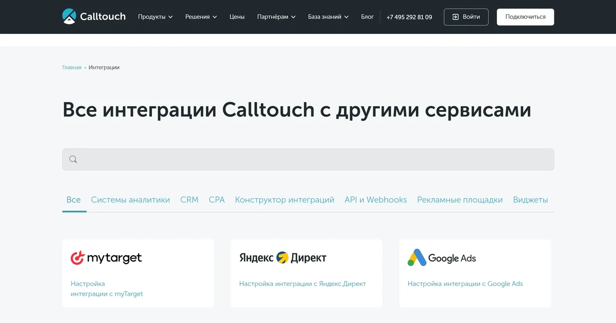
Task: Switch to the Виджеты tab
Action: (530, 200)
